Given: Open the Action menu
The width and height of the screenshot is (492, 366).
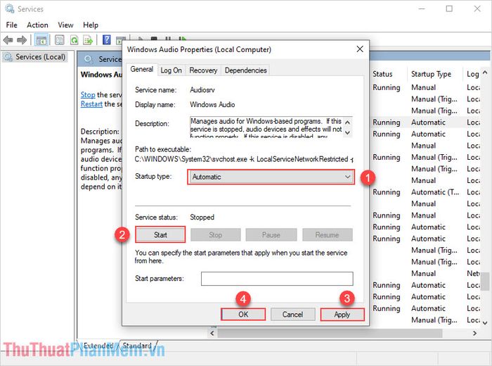Looking at the screenshot, I should (x=37, y=25).
